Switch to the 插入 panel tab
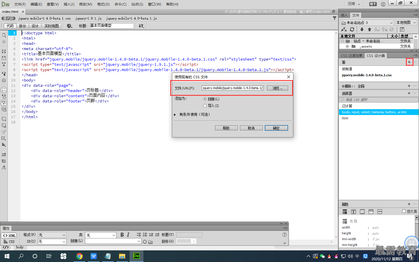The width and height of the screenshot is (419, 262). (344, 15)
